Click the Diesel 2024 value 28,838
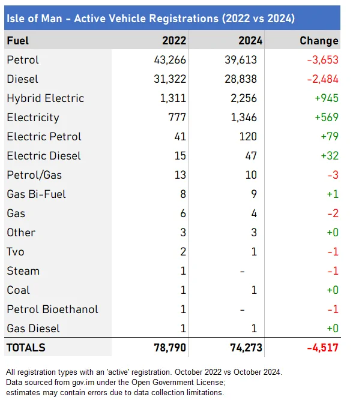The height and width of the screenshot is (400, 353). pyautogui.click(x=241, y=79)
